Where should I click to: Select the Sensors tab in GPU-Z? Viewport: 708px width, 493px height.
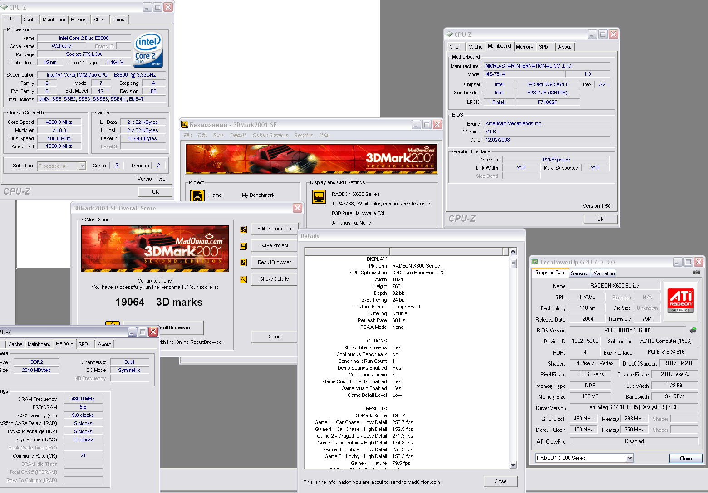pos(580,273)
